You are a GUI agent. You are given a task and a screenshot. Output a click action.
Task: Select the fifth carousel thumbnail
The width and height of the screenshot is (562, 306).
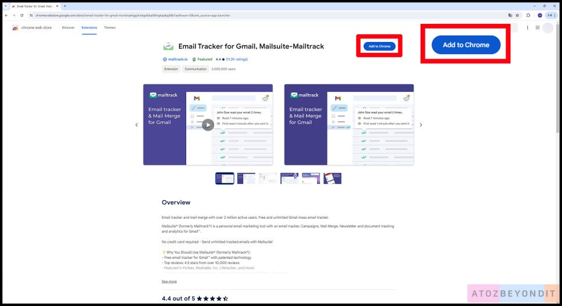coord(311,178)
